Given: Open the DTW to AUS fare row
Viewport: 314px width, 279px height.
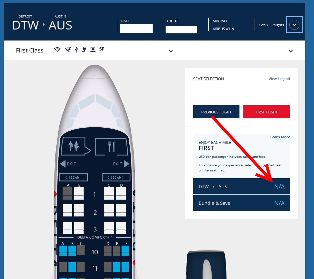Looking at the screenshot, I should pyautogui.click(x=241, y=186).
